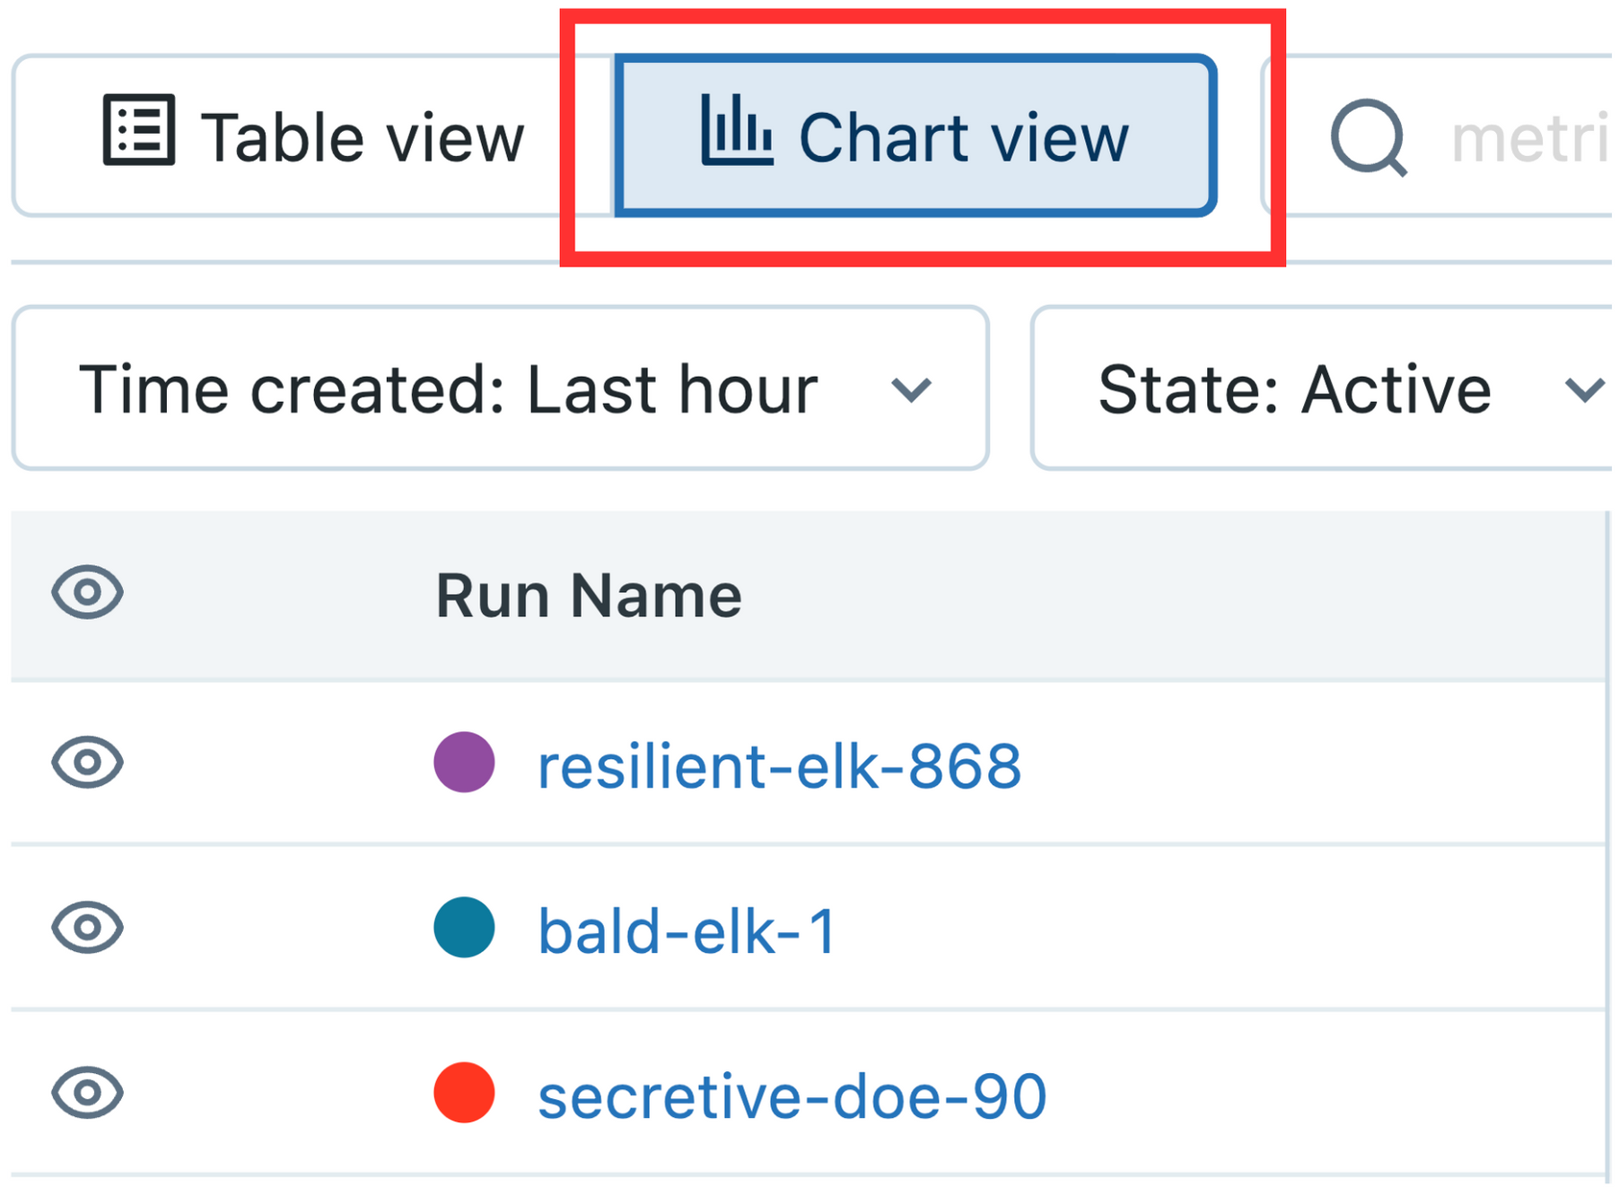Open the chevron on the State filter
This screenshot has height=1195, width=1619.
1586,388
